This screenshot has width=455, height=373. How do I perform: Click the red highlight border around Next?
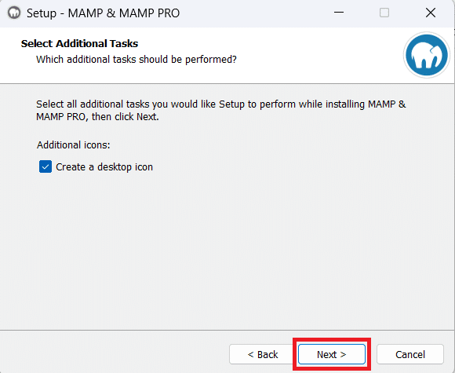click(x=332, y=339)
